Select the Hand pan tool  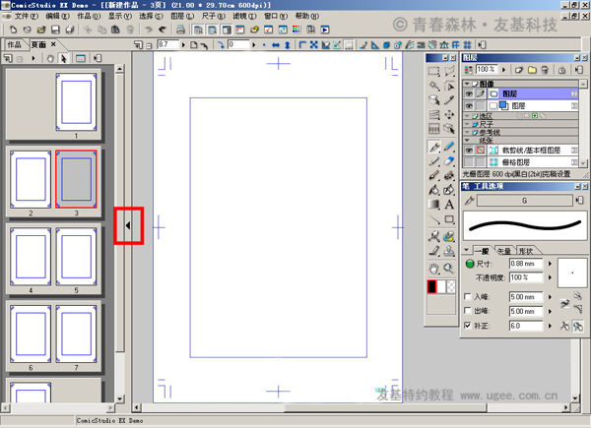tap(433, 269)
